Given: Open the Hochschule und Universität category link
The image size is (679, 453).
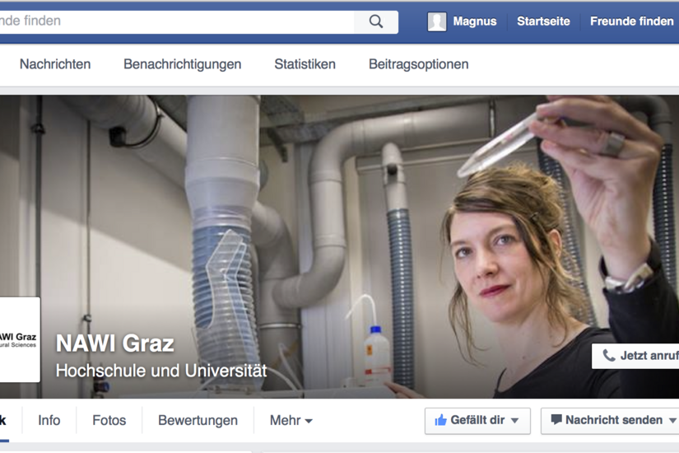Looking at the screenshot, I should coord(161,371).
